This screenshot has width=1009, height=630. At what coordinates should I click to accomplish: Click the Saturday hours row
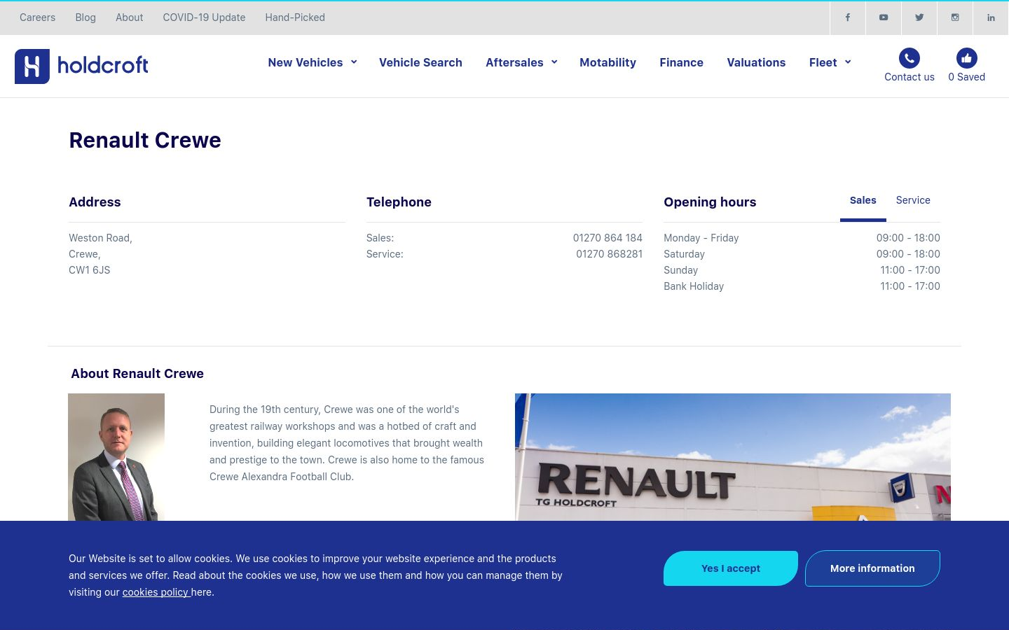pos(802,254)
